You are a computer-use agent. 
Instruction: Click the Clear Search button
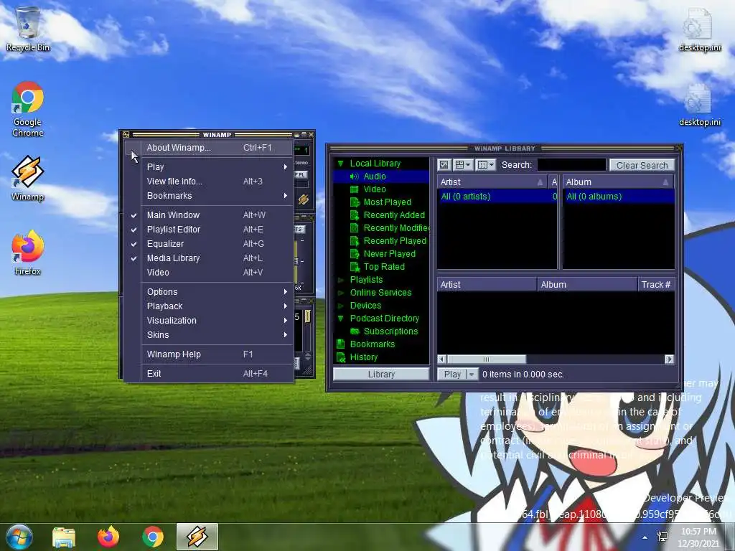[x=642, y=165]
